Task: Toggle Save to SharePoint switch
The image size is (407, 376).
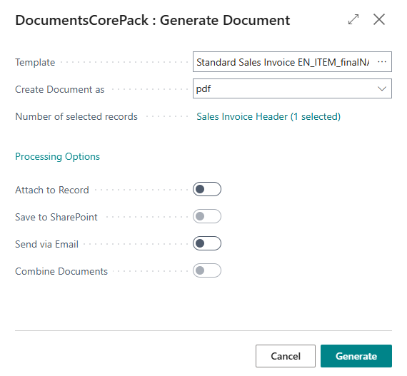Action: click(207, 216)
